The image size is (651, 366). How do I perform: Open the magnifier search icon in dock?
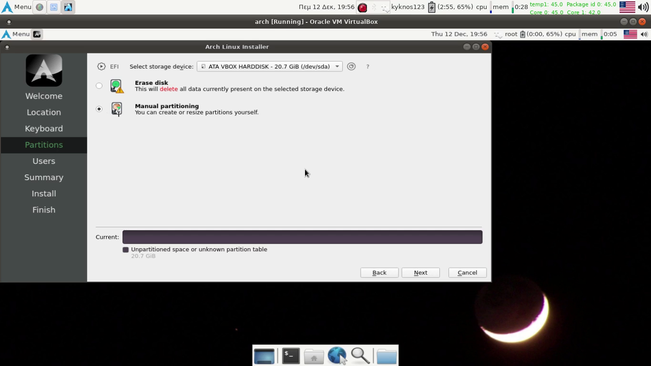tap(360, 356)
